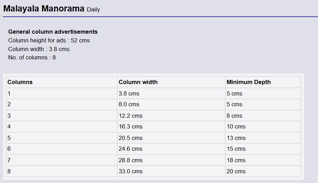Select the columns cell with value 4
Image resolution: width=318 pixels, height=183 pixels.
point(62,127)
